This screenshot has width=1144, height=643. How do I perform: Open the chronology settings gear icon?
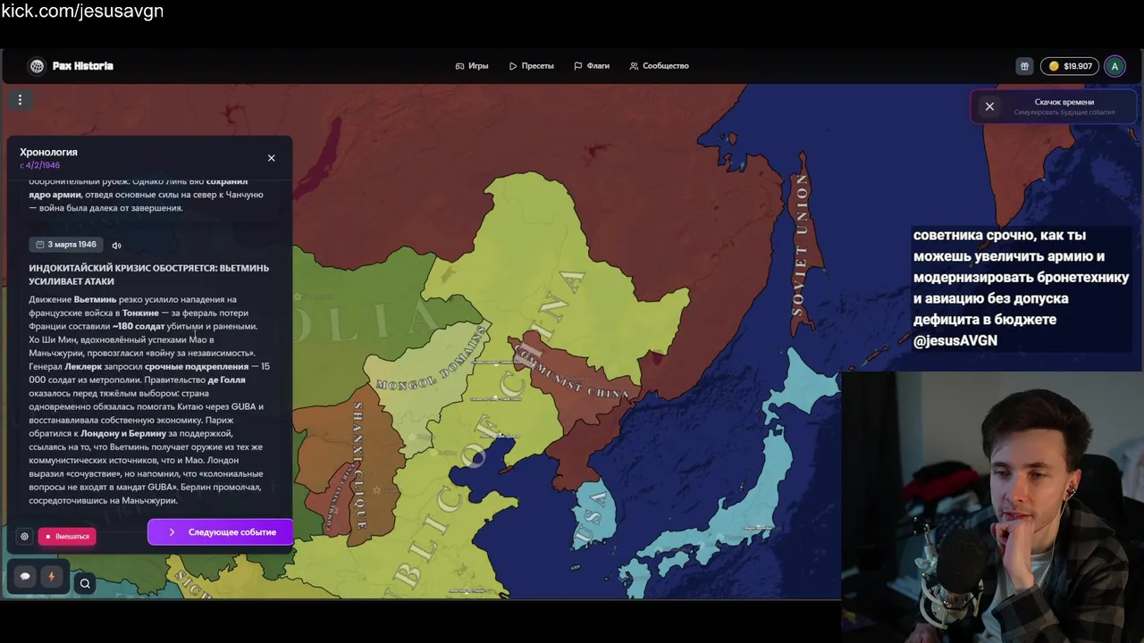pos(24,537)
